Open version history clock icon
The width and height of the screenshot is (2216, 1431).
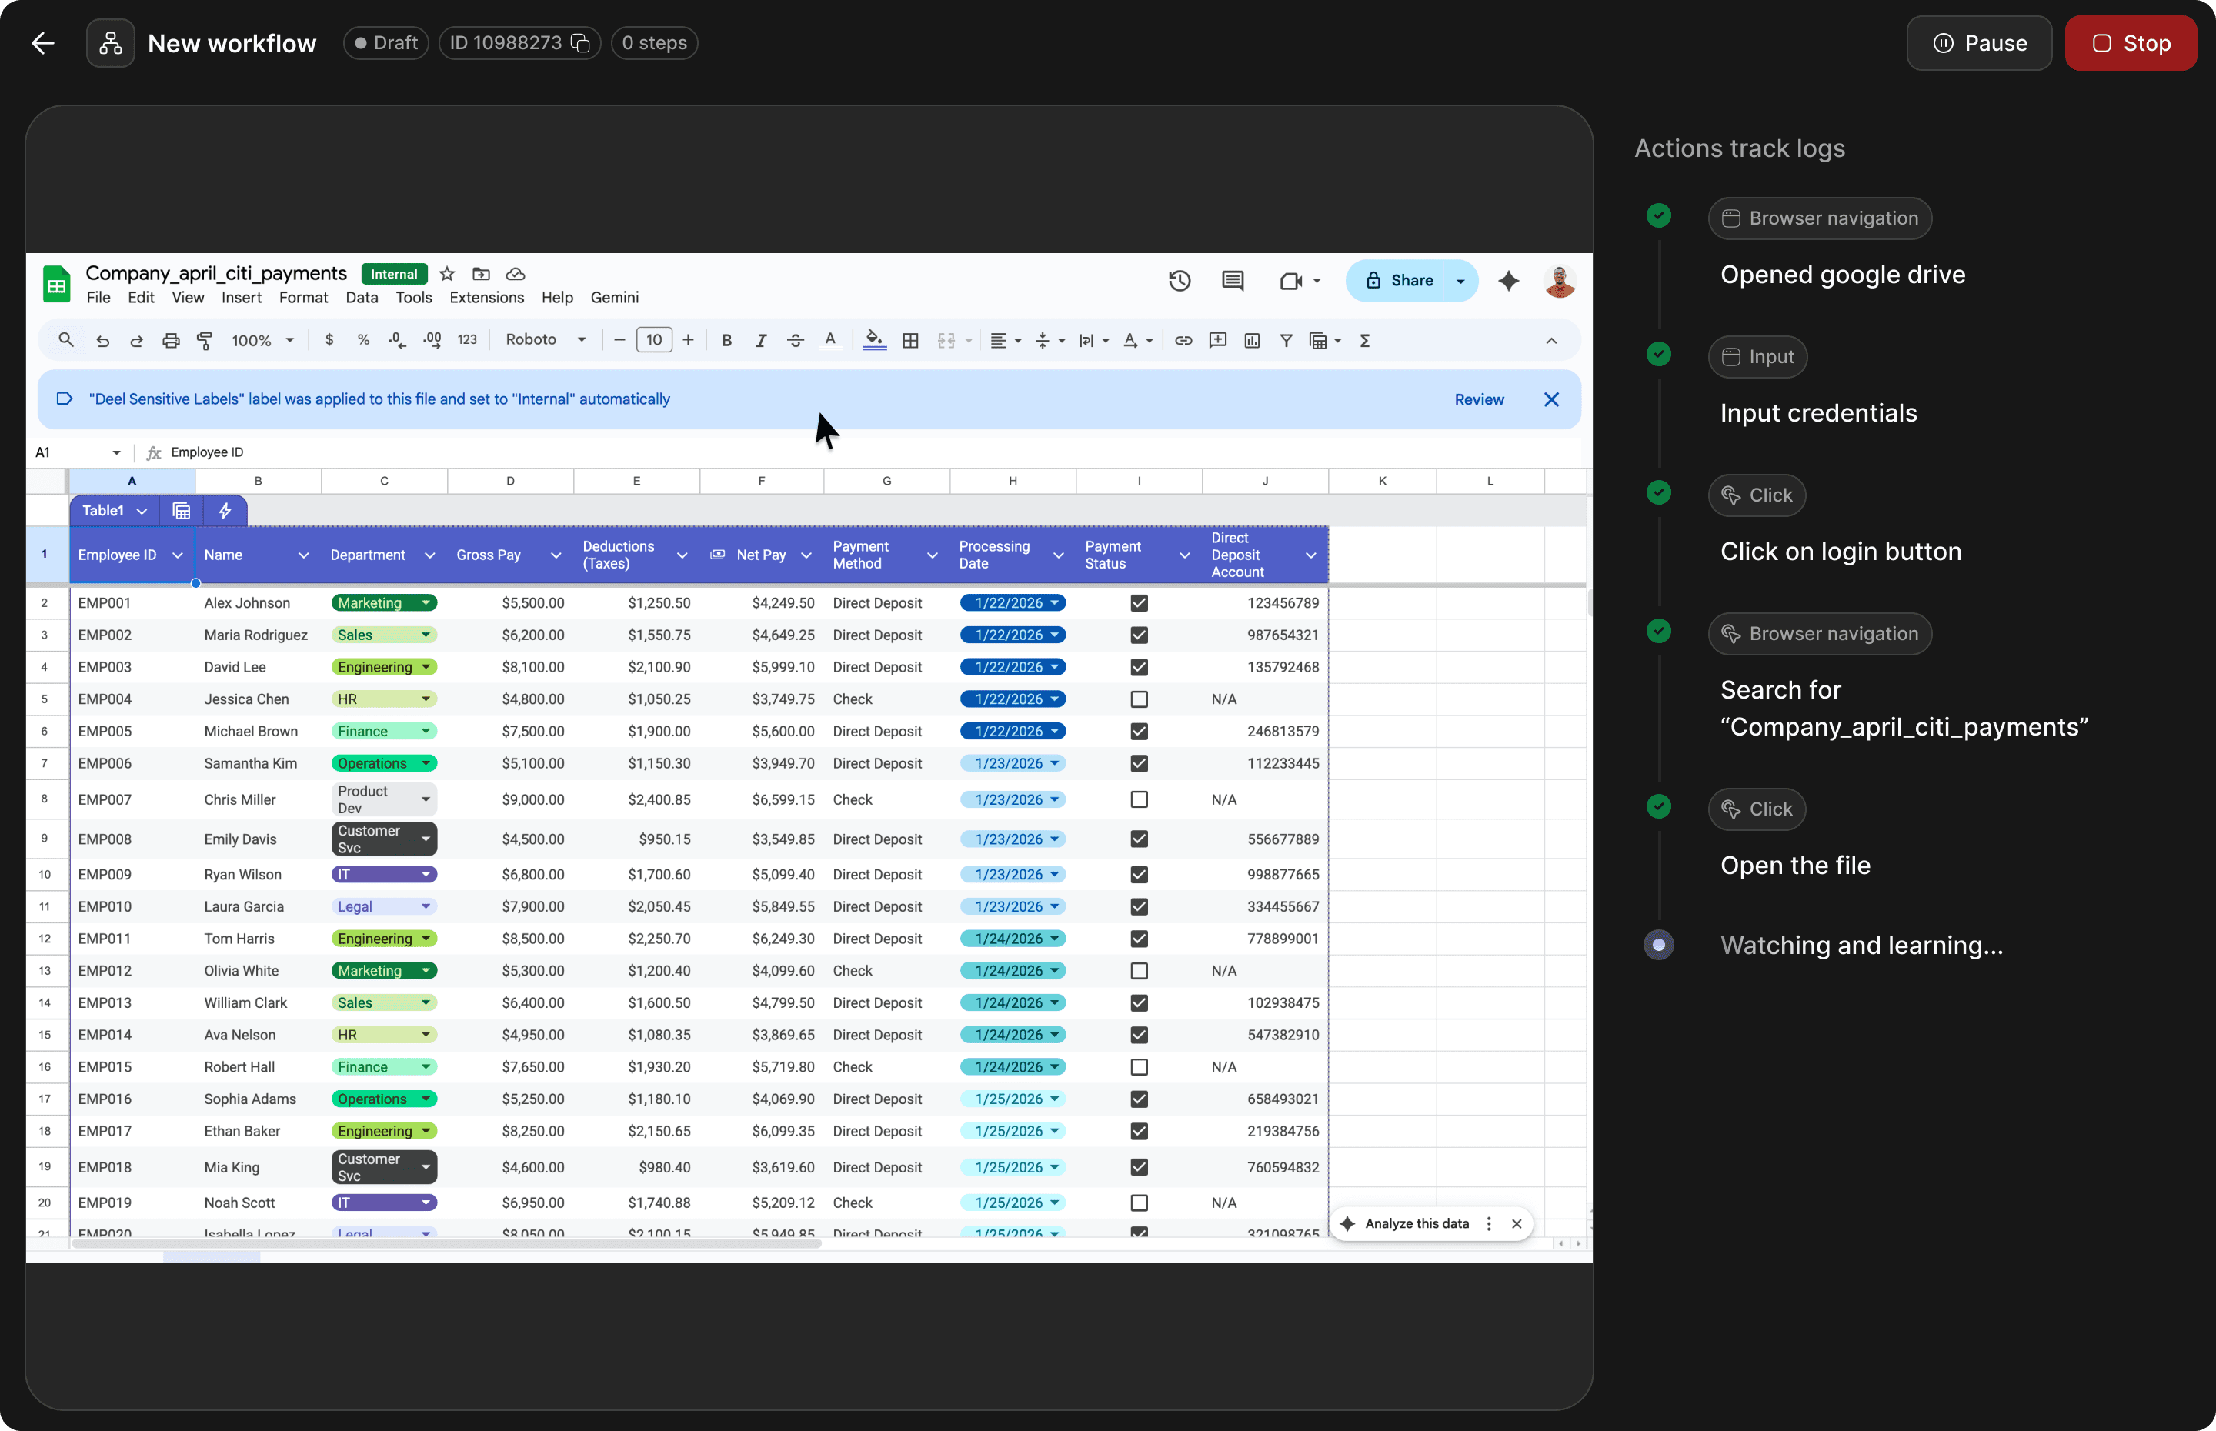(1179, 281)
